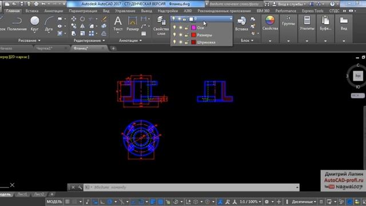Image resolution: width=366 pixels, height=206 pixels.
Task: Click the Свойства color wheel panel
Action: pos(270,23)
